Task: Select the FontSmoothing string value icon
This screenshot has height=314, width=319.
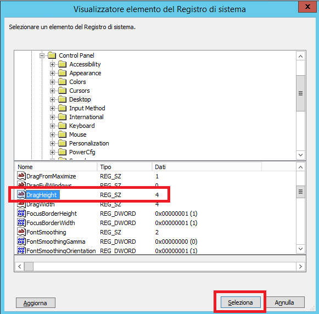Action: [x=21, y=232]
